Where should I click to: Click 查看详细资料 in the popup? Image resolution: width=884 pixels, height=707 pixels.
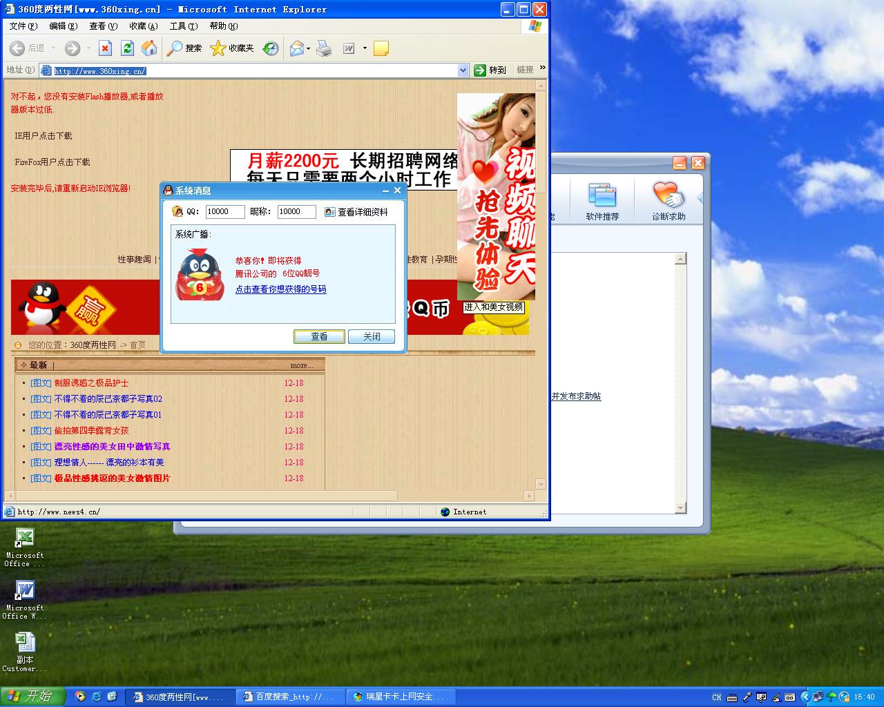pyautogui.click(x=356, y=212)
